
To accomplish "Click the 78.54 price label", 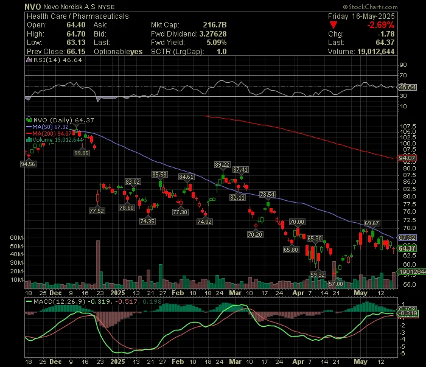I will 267,195.
